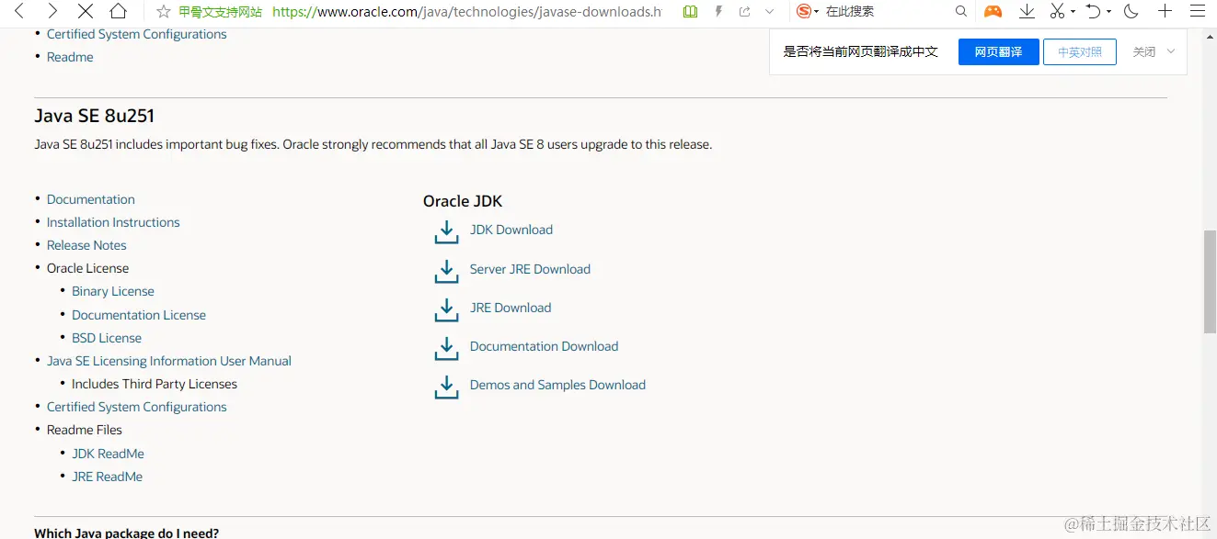The height and width of the screenshot is (539, 1217).
Task: Open the Documentation link in the bullet list
Action: click(x=91, y=199)
